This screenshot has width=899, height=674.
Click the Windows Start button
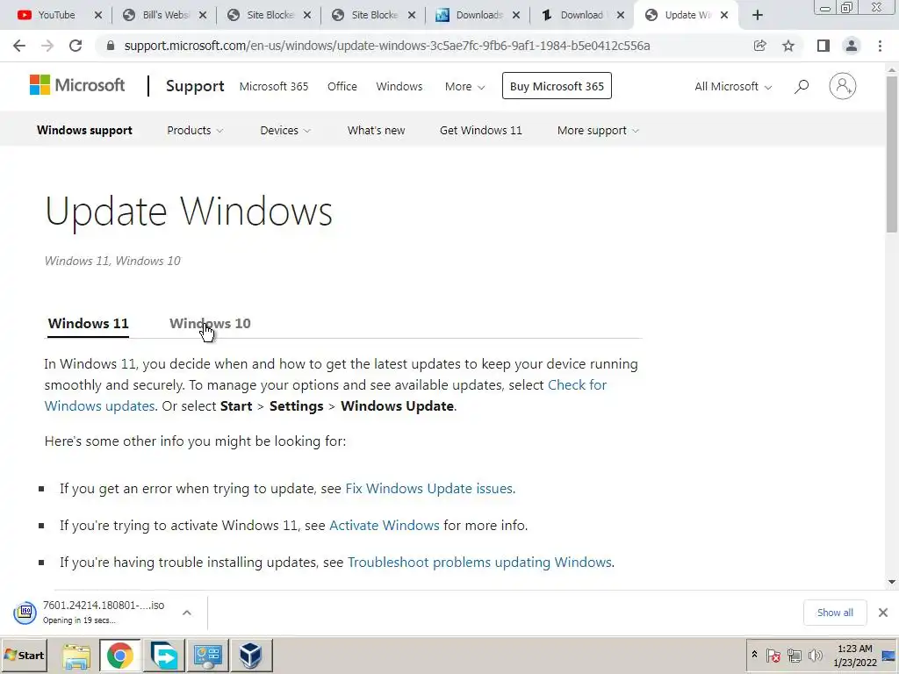click(24, 655)
